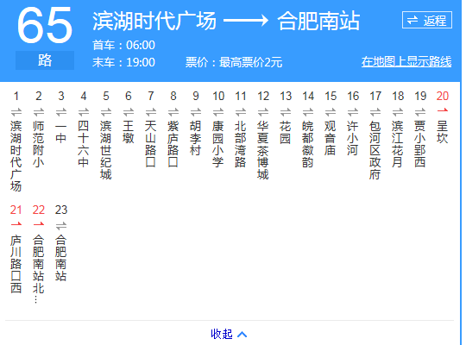This screenshot has height=345, width=466.
Task: Click two-way arrow icon under stop 12
Action: [x=262, y=112]
